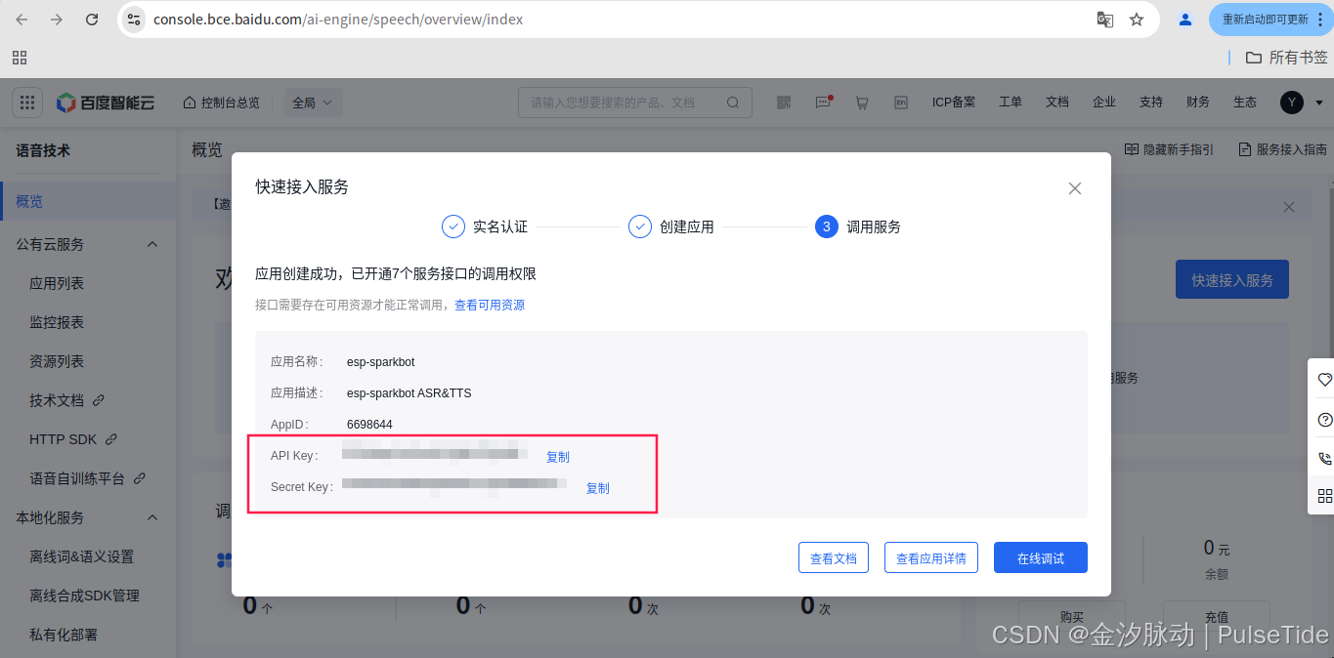Open 资源列表 in the sidebar

click(x=57, y=361)
